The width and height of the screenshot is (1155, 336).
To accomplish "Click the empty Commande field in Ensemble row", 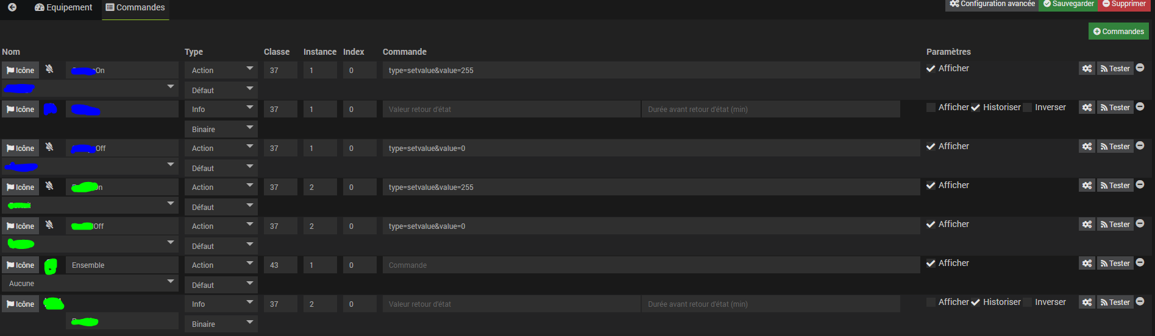I will (651, 265).
